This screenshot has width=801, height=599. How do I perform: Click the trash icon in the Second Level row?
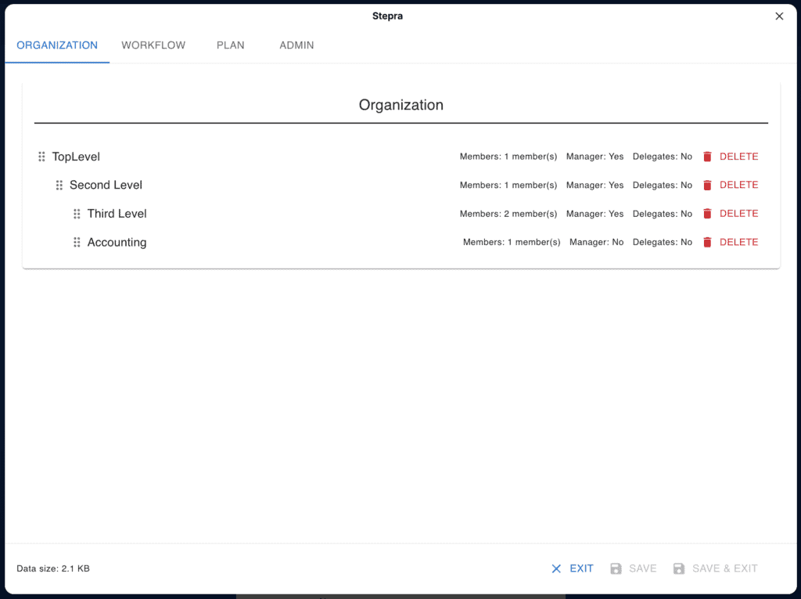pos(707,185)
